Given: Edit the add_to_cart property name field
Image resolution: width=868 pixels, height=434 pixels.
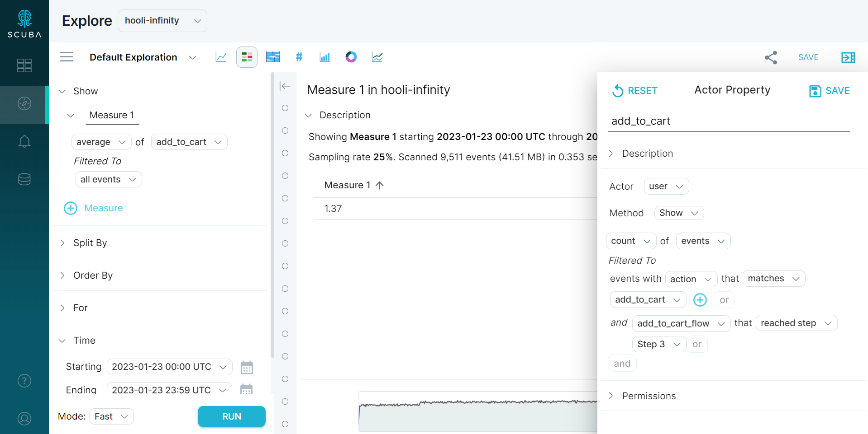Looking at the screenshot, I should 729,121.
